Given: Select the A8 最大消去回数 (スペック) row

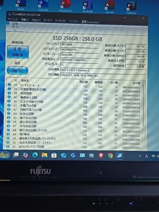Looking at the screenshot, I should tap(74, 130).
